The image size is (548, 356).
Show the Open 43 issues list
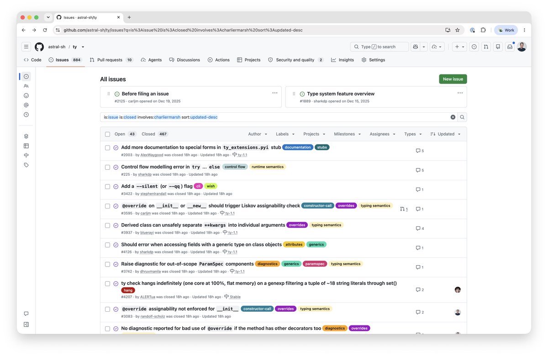(x=126, y=134)
